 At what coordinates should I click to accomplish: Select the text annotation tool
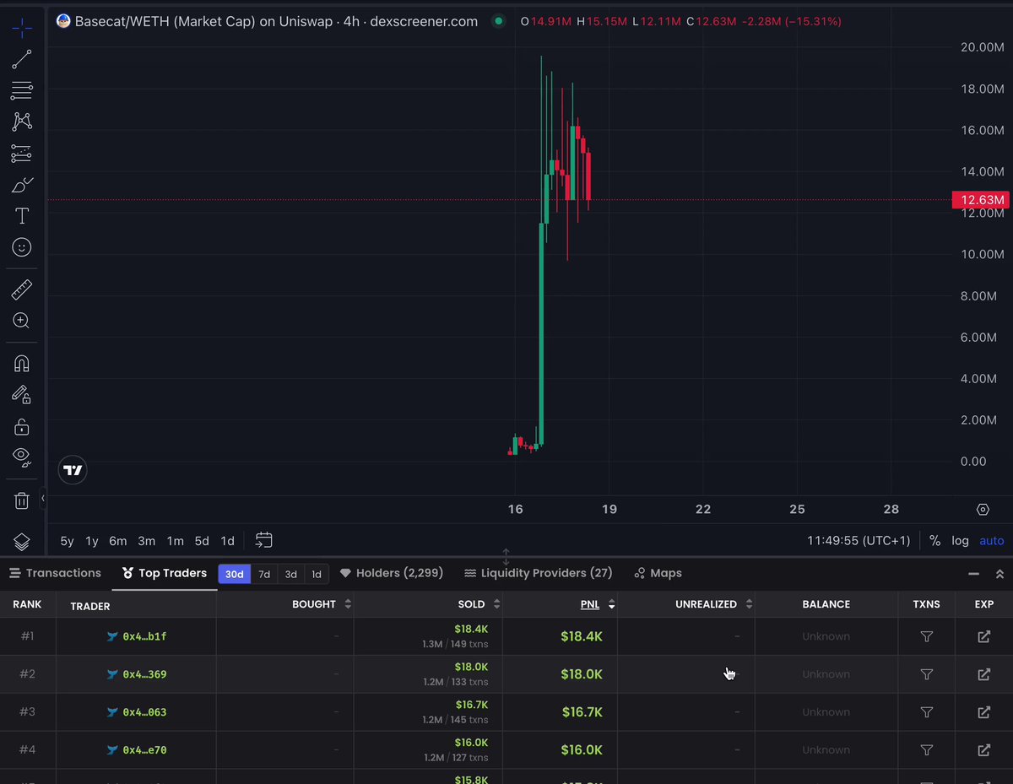pyautogui.click(x=22, y=216)
